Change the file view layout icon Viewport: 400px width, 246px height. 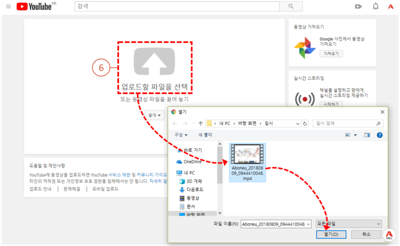pos(348,135)
